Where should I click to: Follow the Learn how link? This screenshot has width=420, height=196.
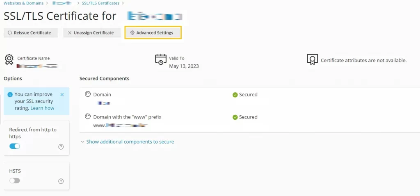tap(42, 108)
